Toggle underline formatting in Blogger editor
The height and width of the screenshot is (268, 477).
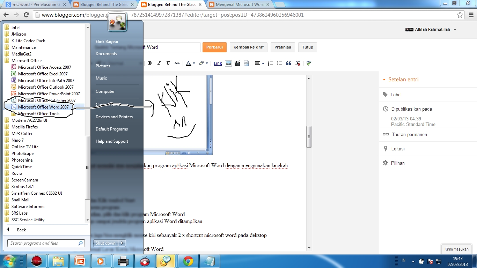pos(168,63)
